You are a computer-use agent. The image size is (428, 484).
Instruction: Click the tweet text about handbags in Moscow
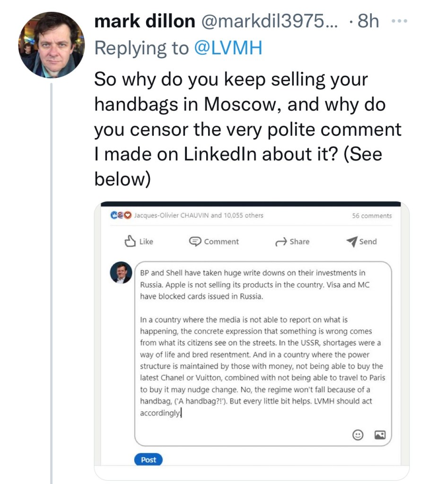pos(248,129)
